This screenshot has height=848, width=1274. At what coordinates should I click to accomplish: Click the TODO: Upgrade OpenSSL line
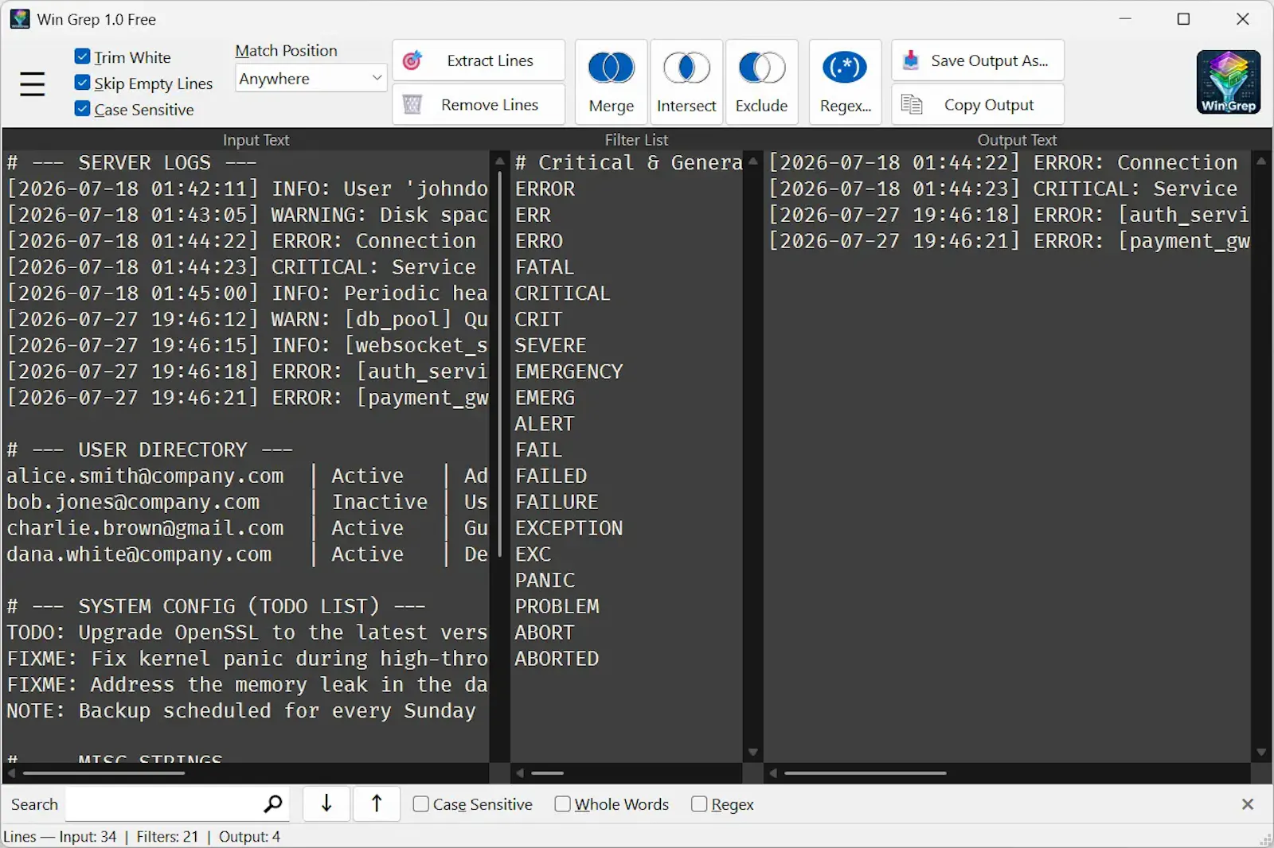point(247,632)
